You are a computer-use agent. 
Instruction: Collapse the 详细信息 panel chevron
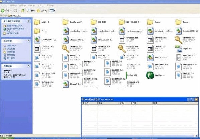tap(28, 66)
